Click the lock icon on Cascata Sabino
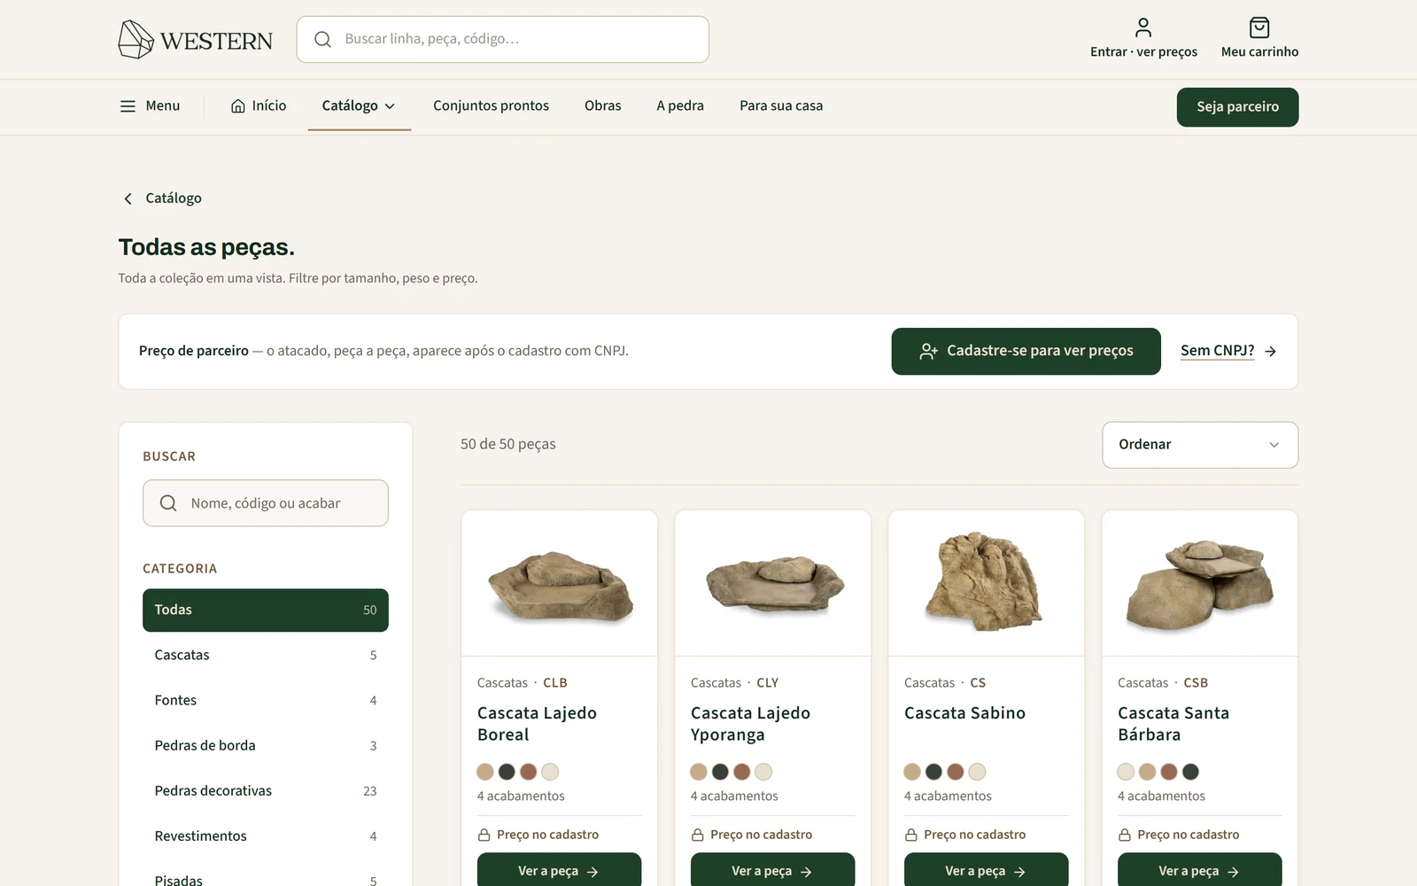 point(911,835)
